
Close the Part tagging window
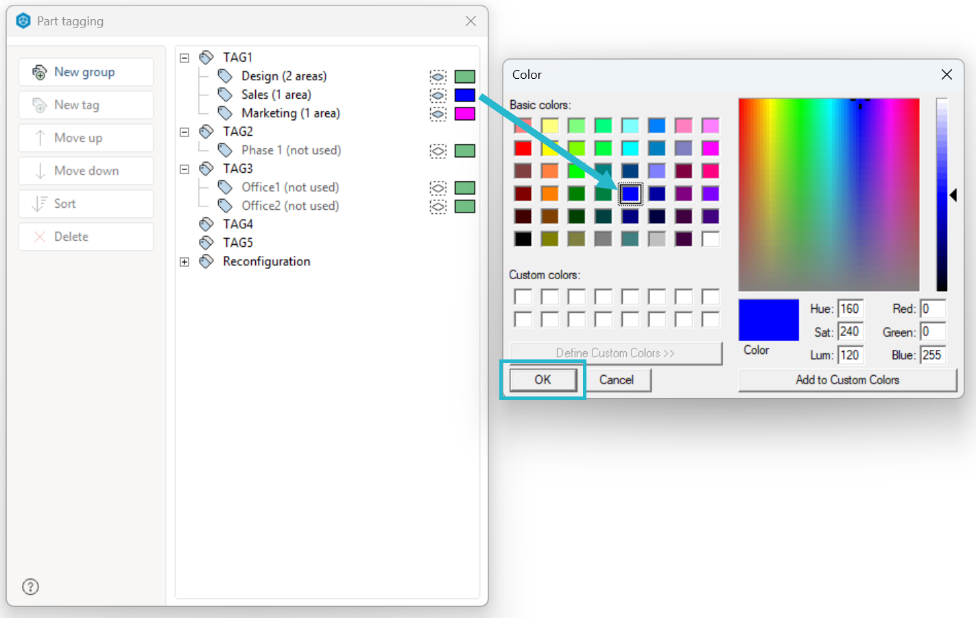pyautogui.click(x=471, y=21)
